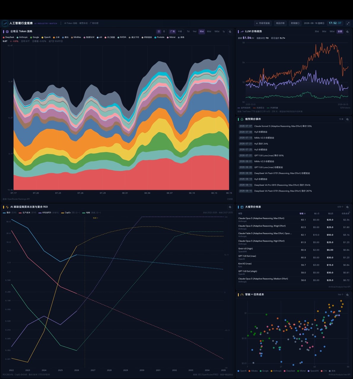Open the 财报窗口 page

pos(295,23)
